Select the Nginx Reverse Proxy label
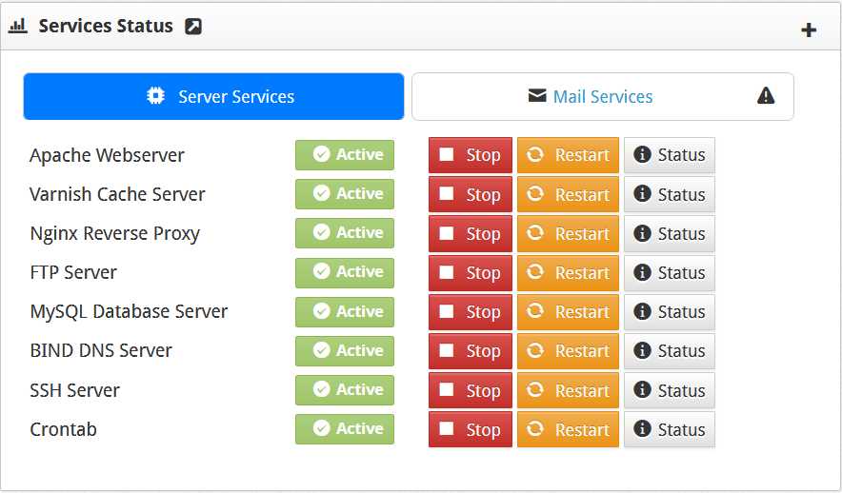Image resolution: width=842 pixels, height=493 pixels. 115,234
